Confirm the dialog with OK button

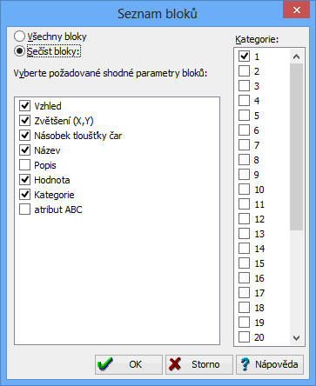click(129, 364)
